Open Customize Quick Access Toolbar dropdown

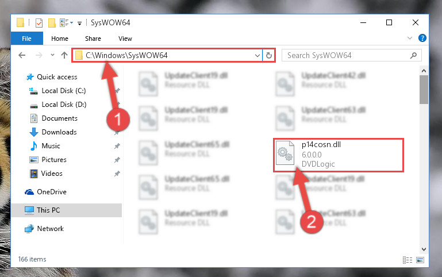(x=80, y=24)
